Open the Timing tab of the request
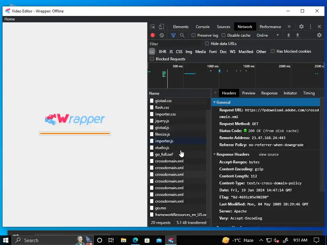Image resolution: width=327 pixels, height=245 pixels. 309,93
